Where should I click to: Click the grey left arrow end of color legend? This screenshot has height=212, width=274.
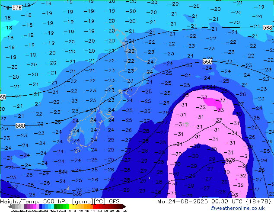pos(10,207)
